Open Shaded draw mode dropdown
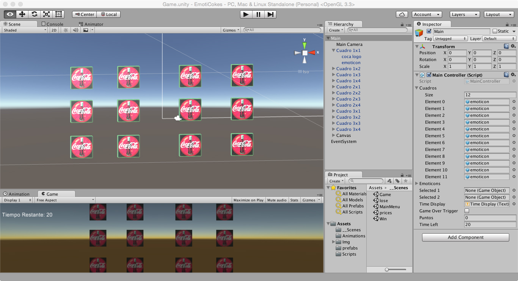Screen dimensions: 518x281 click(25, 30)
